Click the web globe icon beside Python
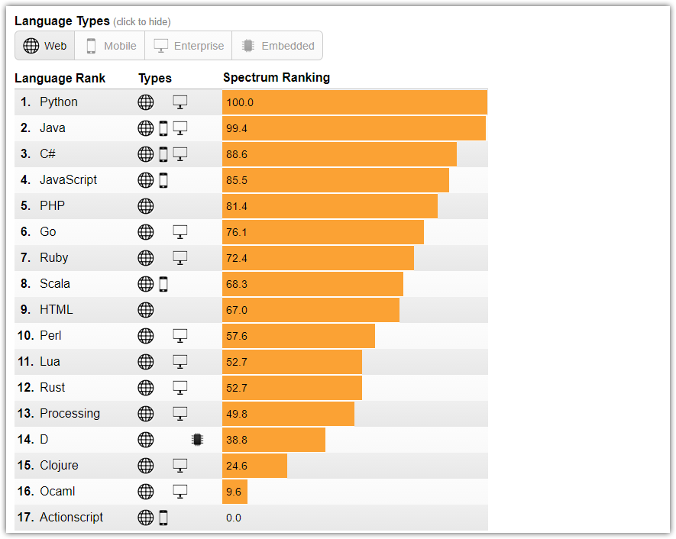The height and width of the screenshot is (539, 676). coord(146,102)
